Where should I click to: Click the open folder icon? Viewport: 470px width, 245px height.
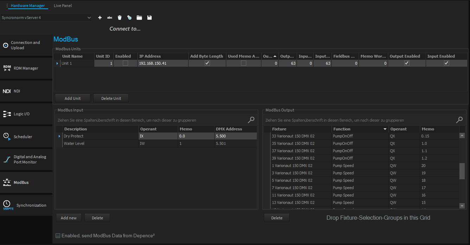139,18
